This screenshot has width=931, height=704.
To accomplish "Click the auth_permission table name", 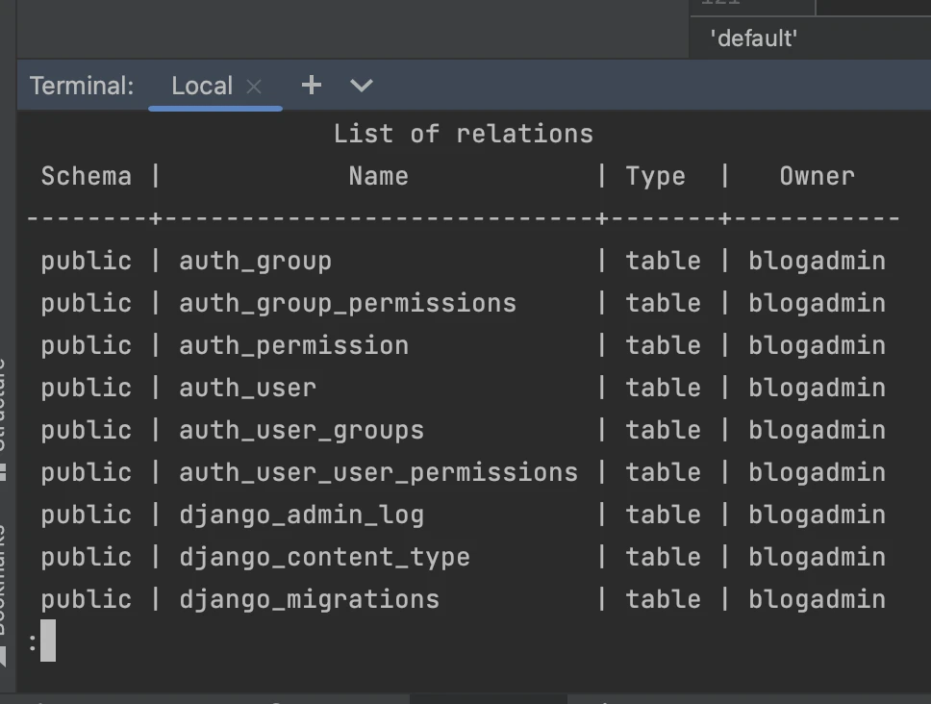I will point(293,345).
